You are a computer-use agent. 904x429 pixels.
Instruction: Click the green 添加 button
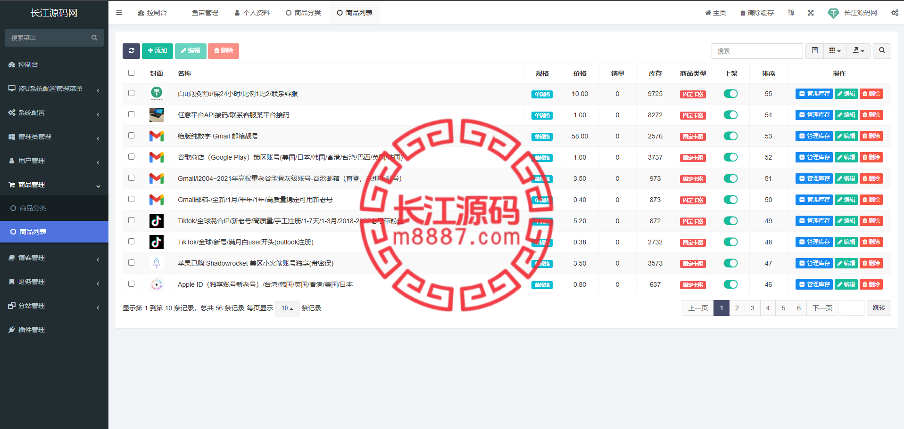coord(158,51)
